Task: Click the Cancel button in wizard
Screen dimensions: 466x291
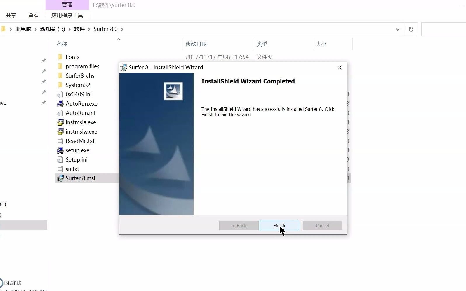Action: pos(322,225)
